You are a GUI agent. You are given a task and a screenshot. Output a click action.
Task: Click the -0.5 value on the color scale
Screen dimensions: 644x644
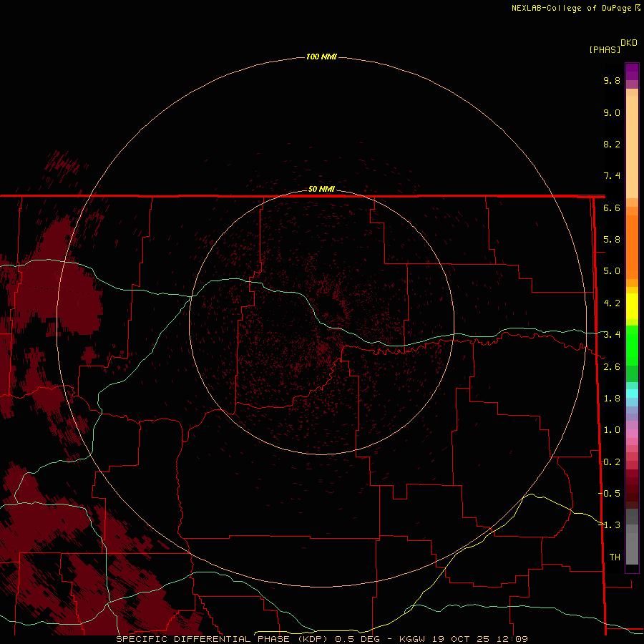coord(610,494)
